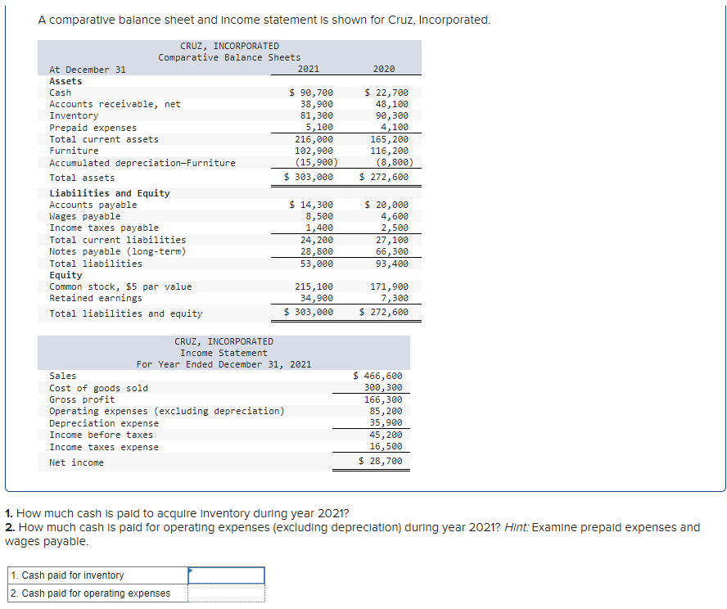The height and width of the screenshot is (609, 727).
Task: Click the Cash paid for operating expenses input field
Action: coord(226,592)
